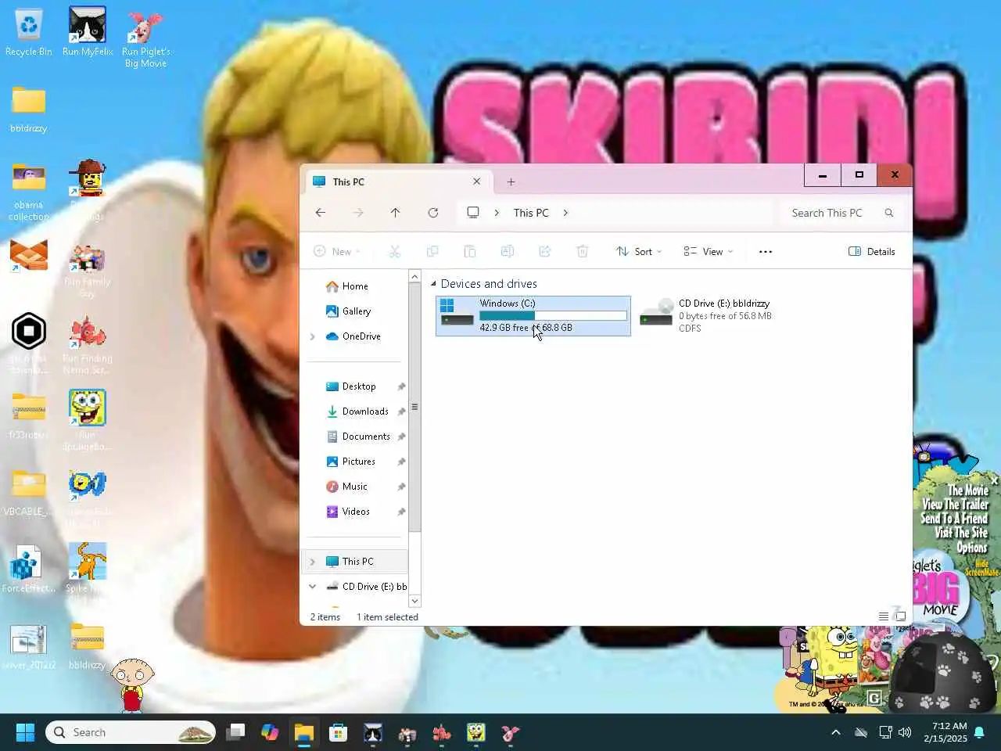Open taskbar clock showing 7:12 AM

pos(945,732)
